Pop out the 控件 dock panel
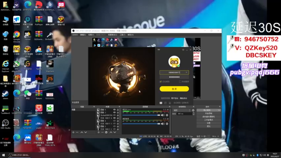Viewport: 281px width, 158px height. 220,107
